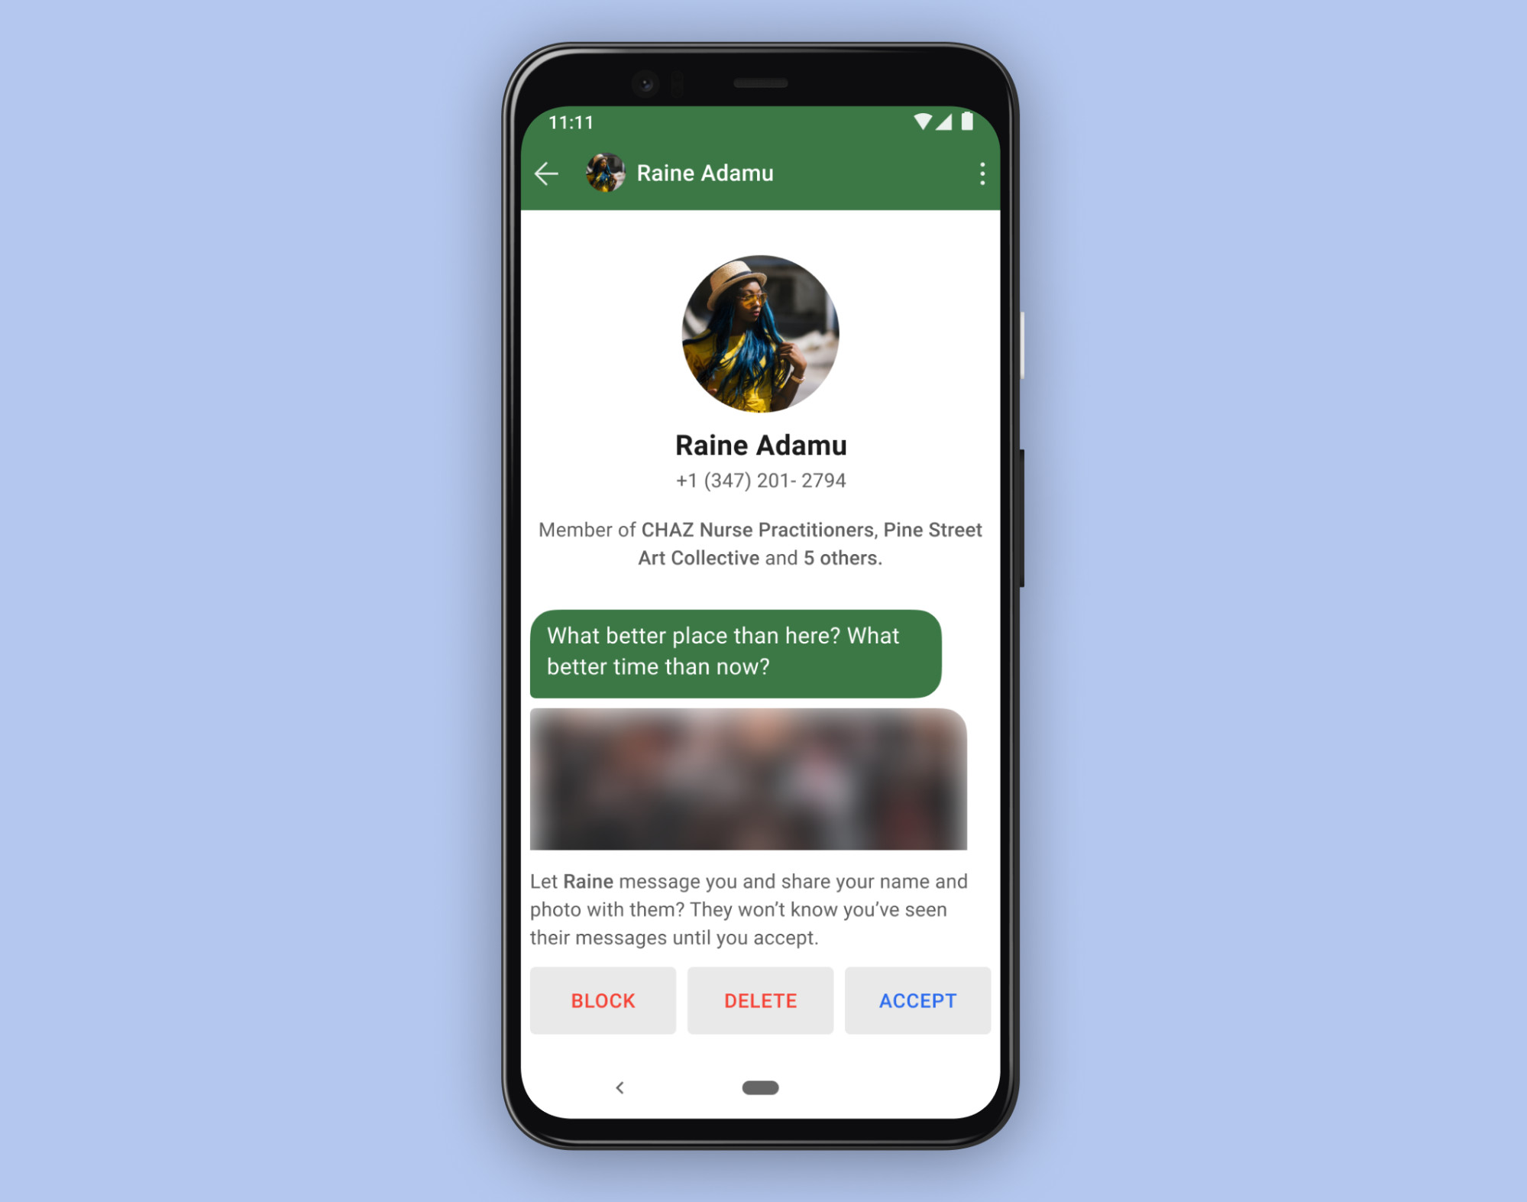Image resolution: width=1527 pixels, height=1202 pixels.
Task: Check mobile signal strength icon
Action: [947, 121]
